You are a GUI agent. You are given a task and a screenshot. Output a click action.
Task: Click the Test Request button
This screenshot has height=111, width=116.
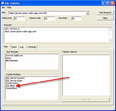105,13
